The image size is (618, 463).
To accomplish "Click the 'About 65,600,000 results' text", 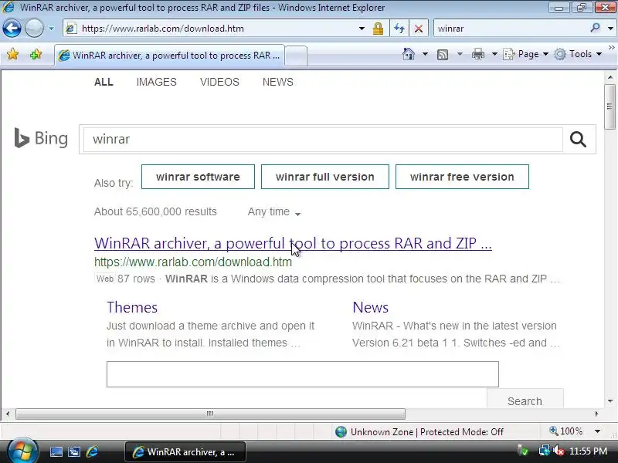I will tap(155, 211).
